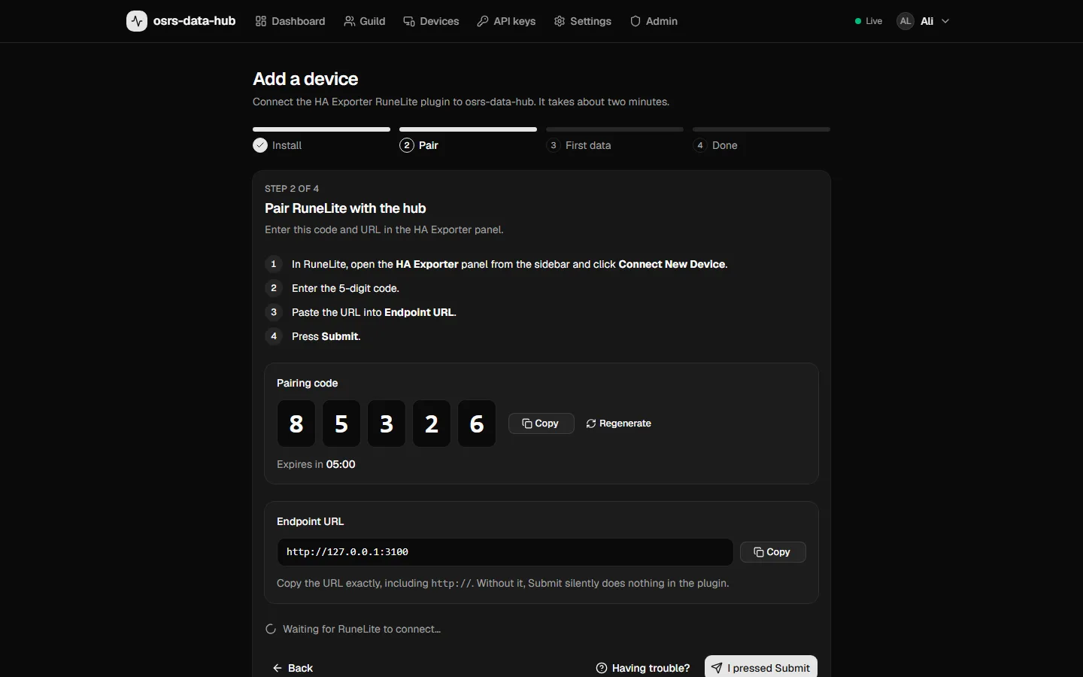Click the Pair RuneLite with the hub title
This screenshot has width=1083, height=677.
click(345, 208)
